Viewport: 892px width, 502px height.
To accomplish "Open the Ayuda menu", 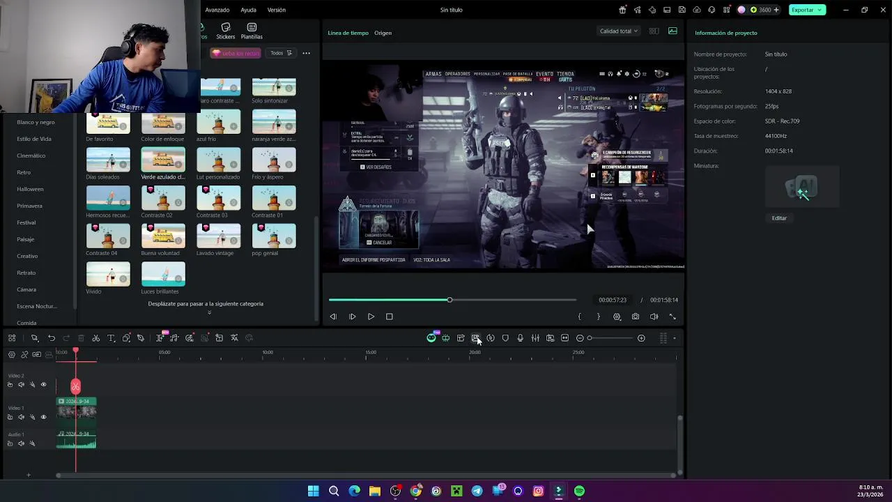I will [248, 10].
